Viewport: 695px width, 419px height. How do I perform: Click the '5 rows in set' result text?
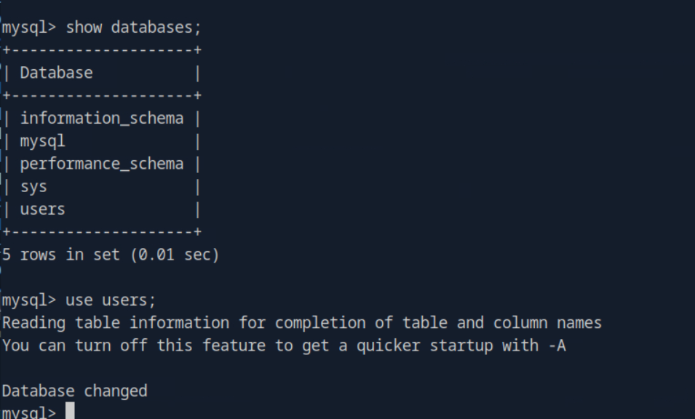[60, 255]
